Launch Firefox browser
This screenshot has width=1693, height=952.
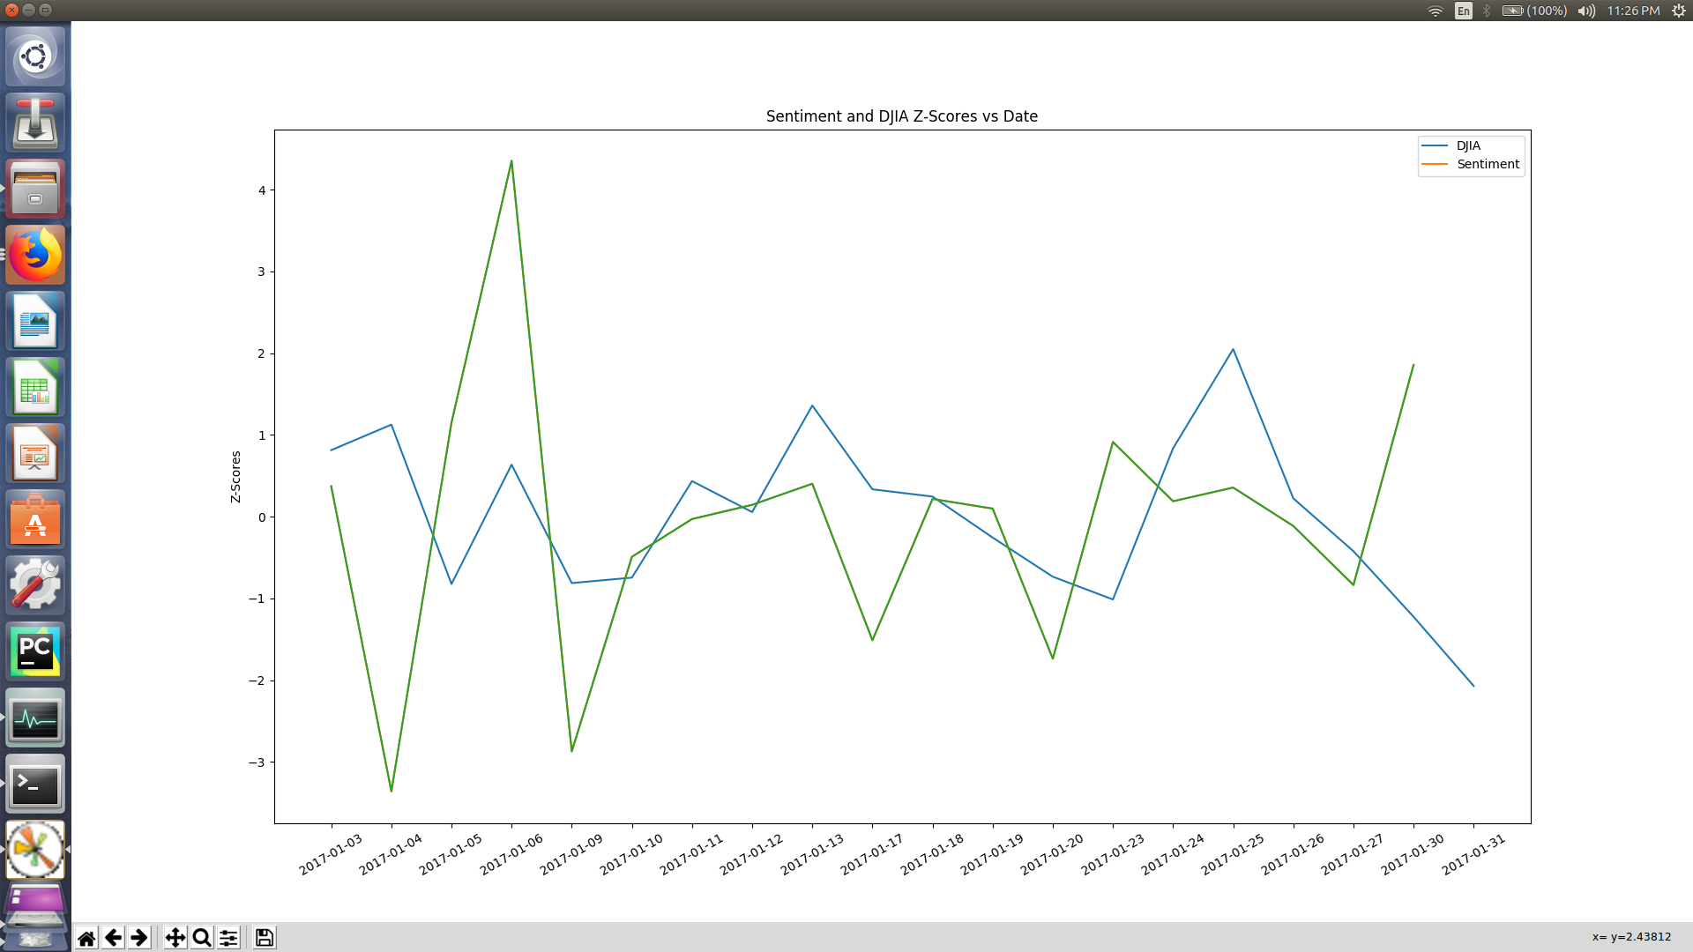click(x=35, y=256)
